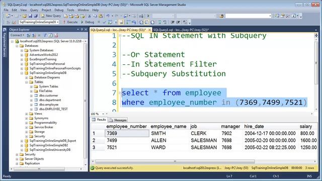Click the results horizontal scrollbar
The width and height of the screenshot is (322, 181).
click(x=175, y=161)
